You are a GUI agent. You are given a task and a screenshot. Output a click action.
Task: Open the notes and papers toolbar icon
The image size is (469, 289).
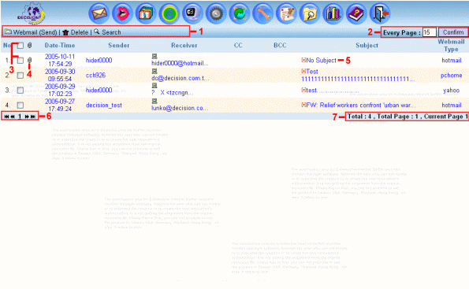[x=286, y=13]
